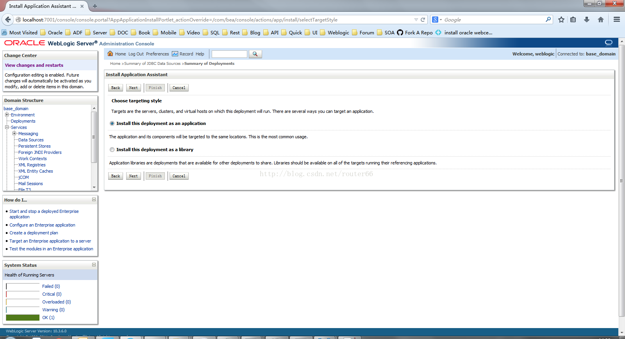Open downloads arrow icon
The width and height of the screenshot is (625, 339).
[587, 20]
